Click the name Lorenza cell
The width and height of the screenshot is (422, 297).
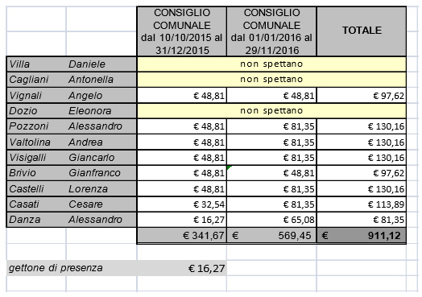[101, 188]
